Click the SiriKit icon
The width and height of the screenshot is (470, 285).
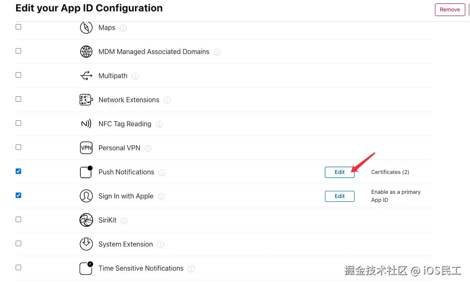coord(86,220)
